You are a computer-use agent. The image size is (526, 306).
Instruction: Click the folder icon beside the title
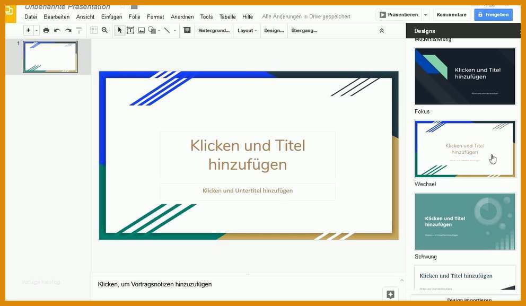pos(134,7)
